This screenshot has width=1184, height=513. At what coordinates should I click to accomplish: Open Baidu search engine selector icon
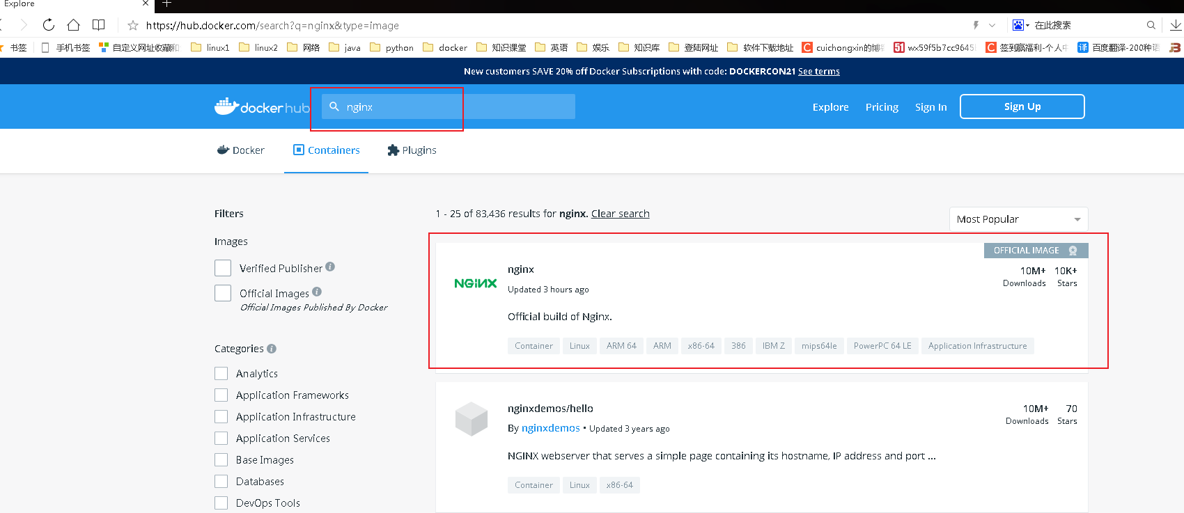click(1020, 25)
